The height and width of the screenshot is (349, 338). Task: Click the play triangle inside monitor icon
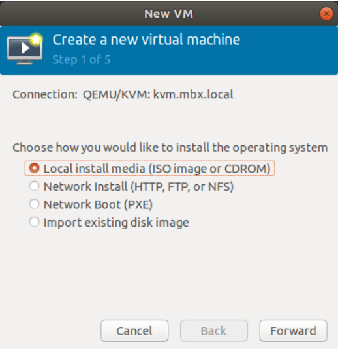25,48
